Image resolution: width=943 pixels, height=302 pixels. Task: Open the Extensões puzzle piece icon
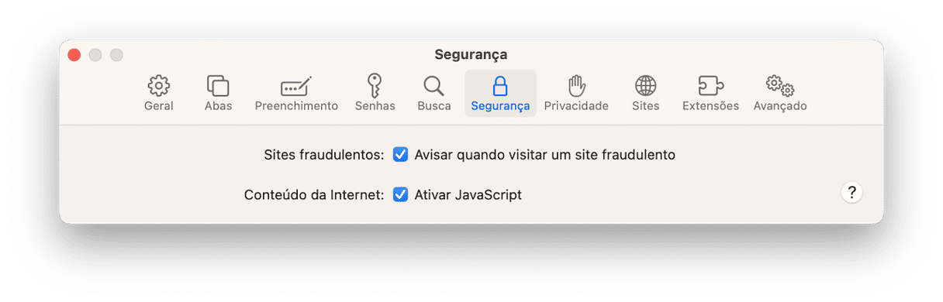[710, 85]
